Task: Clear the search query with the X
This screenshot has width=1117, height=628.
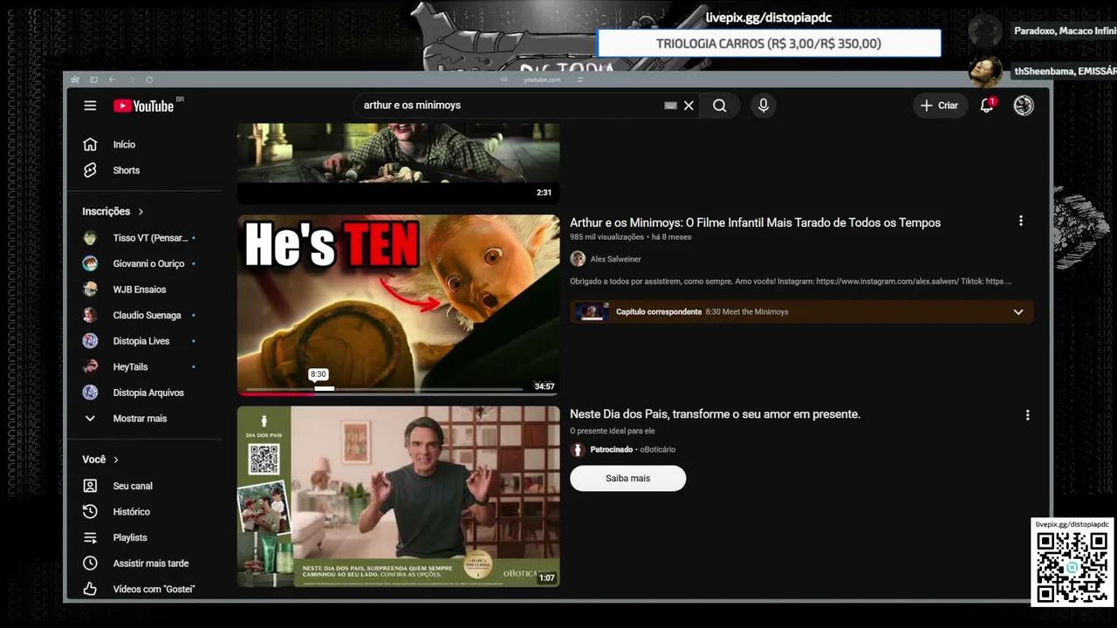Action: pos(689,106)
